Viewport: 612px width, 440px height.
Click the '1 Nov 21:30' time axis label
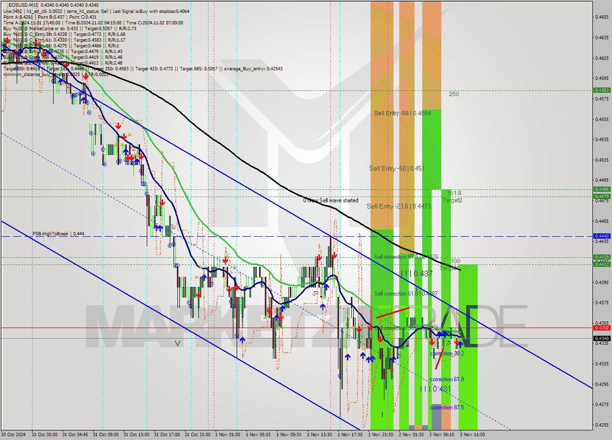(380, 435)
